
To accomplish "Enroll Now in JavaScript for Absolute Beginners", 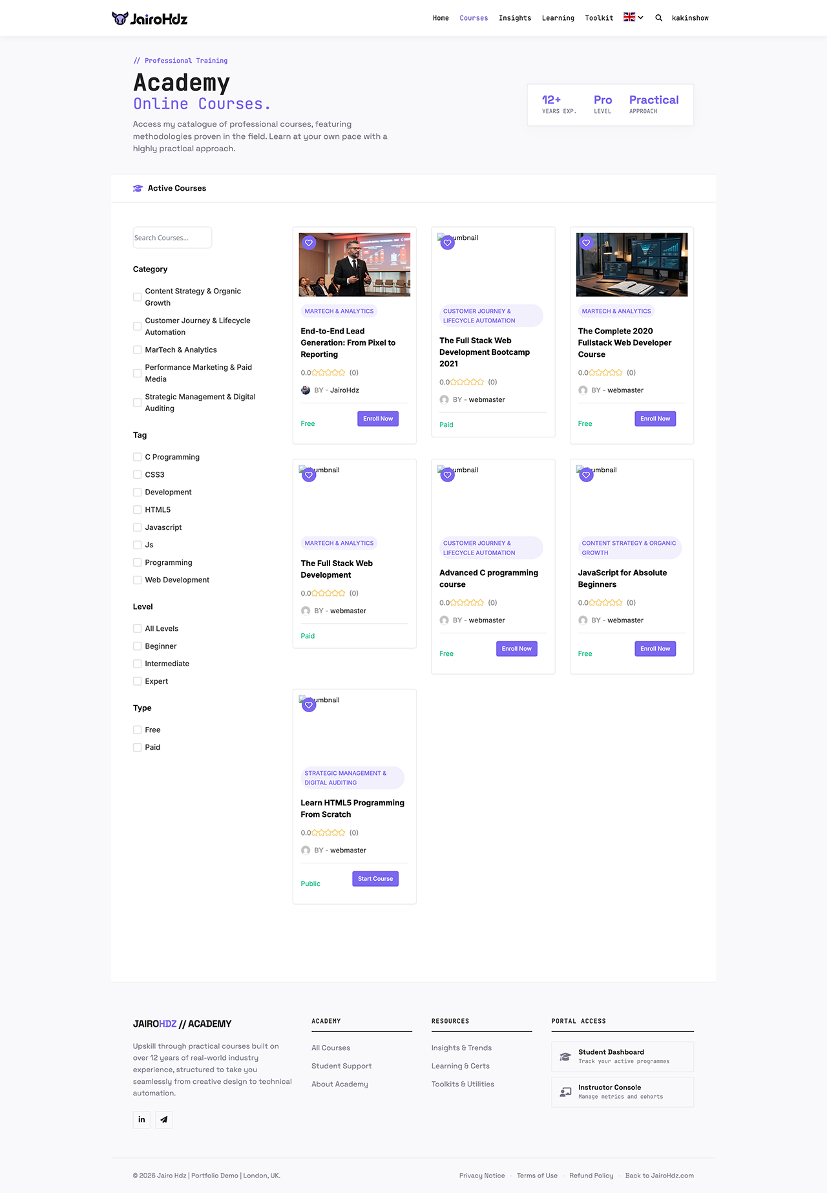I will coord(655,649).
